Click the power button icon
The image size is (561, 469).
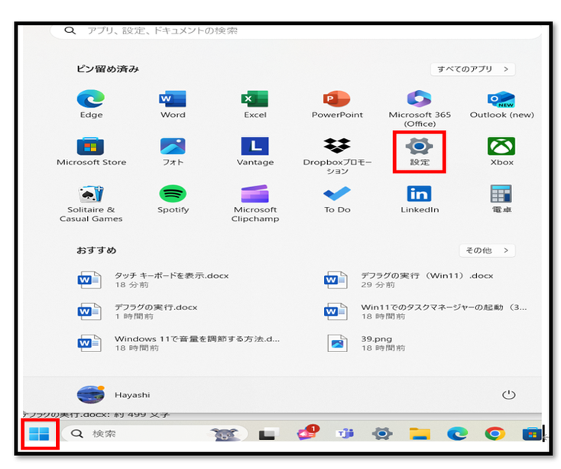[508, 395]
